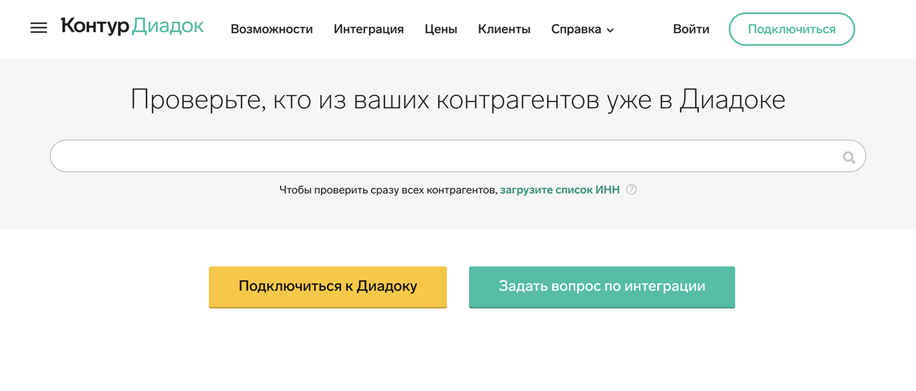Expand the Справка dropdown

click(583, 29)
